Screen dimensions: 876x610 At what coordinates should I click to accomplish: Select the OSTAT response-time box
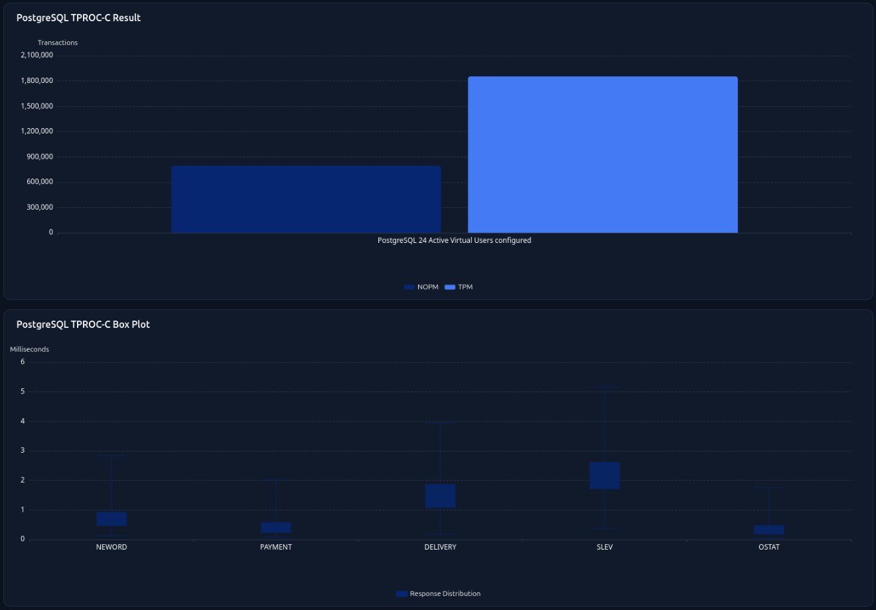pyautogui.click(x=769, y=530)
